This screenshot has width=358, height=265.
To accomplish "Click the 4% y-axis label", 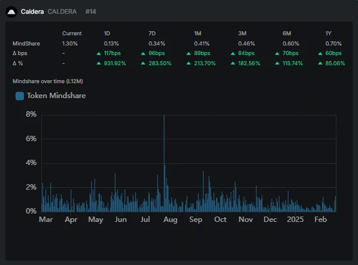I will point(31,163).
